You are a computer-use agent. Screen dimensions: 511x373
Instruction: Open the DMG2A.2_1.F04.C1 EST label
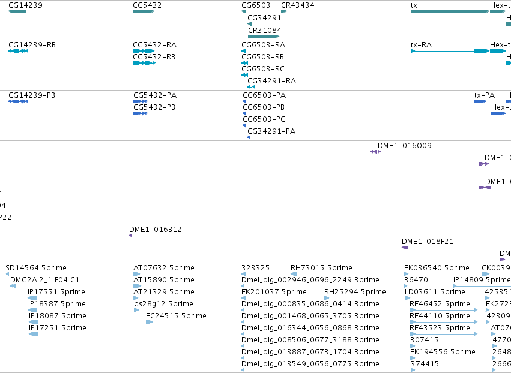point(45,280)
